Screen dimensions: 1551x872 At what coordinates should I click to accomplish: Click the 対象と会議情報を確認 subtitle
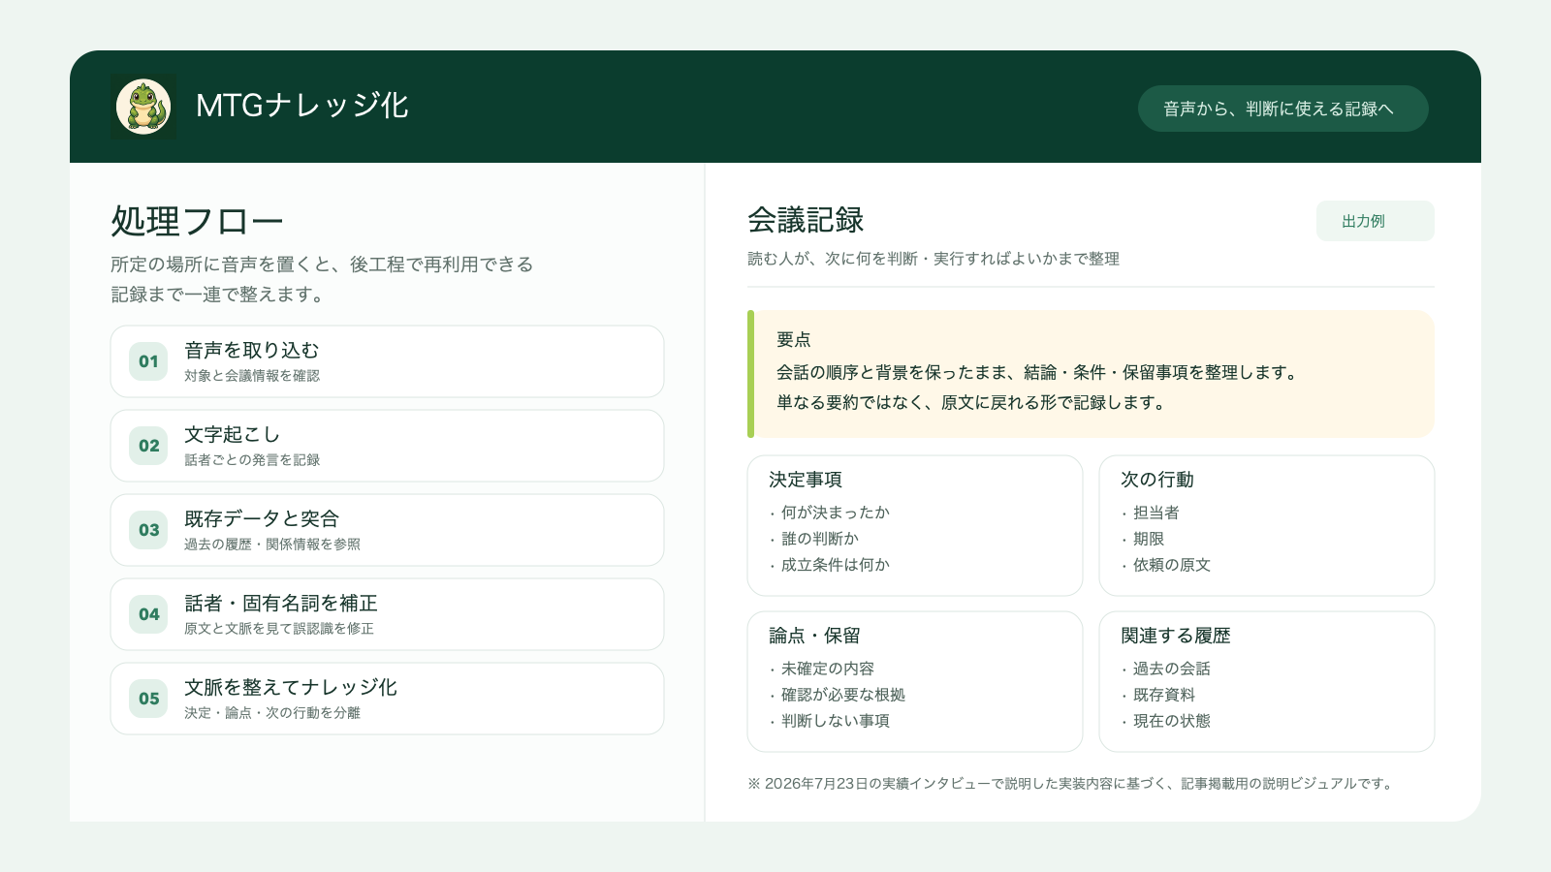252,376
